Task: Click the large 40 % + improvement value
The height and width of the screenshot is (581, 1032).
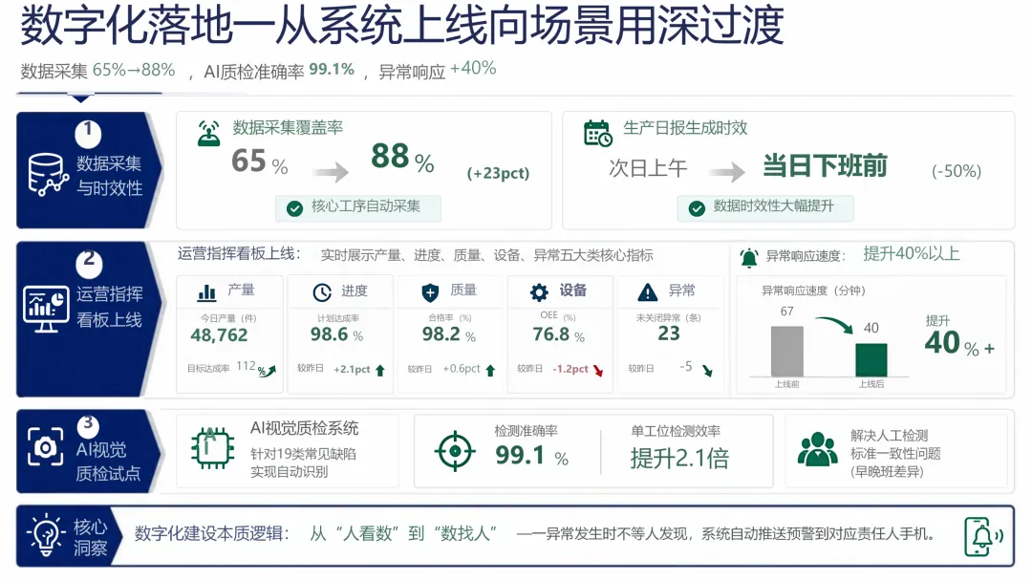Action: [x=959, y=343]
